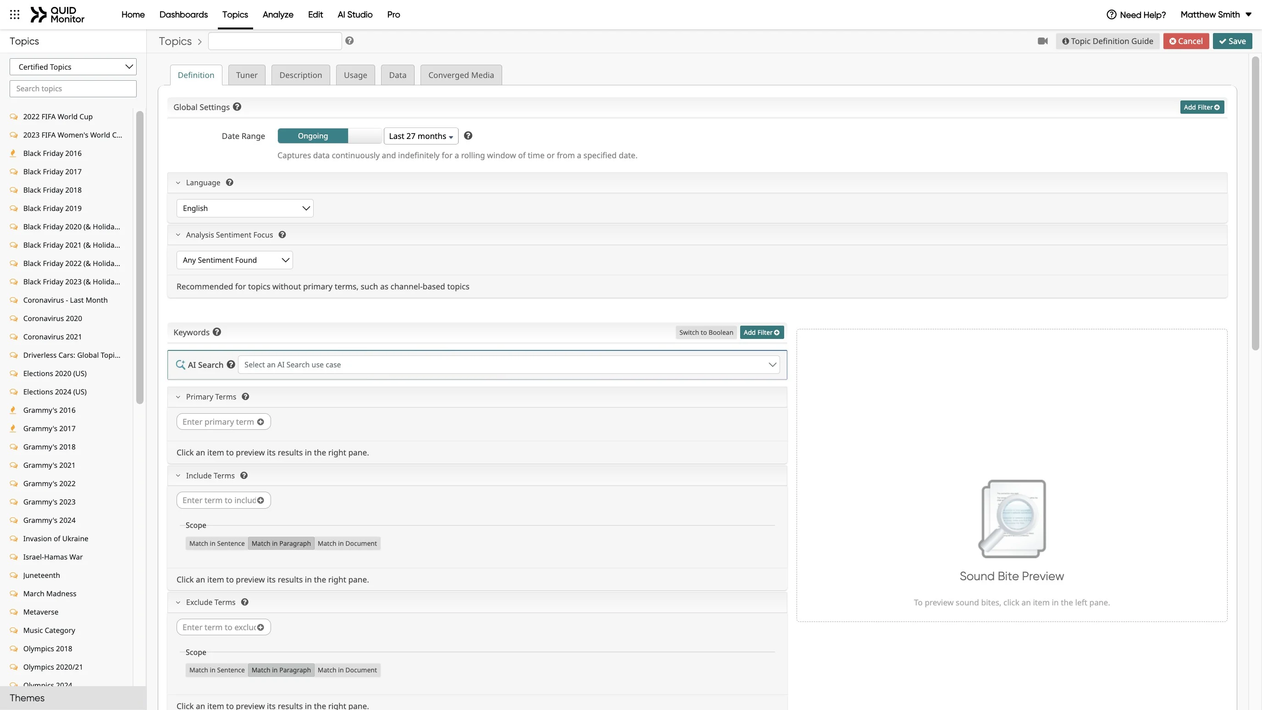Image resolution: width=1262 pixels, height=710 pixels.
Task: Click the help icon beside topic name field
Action: pos(349,41)
